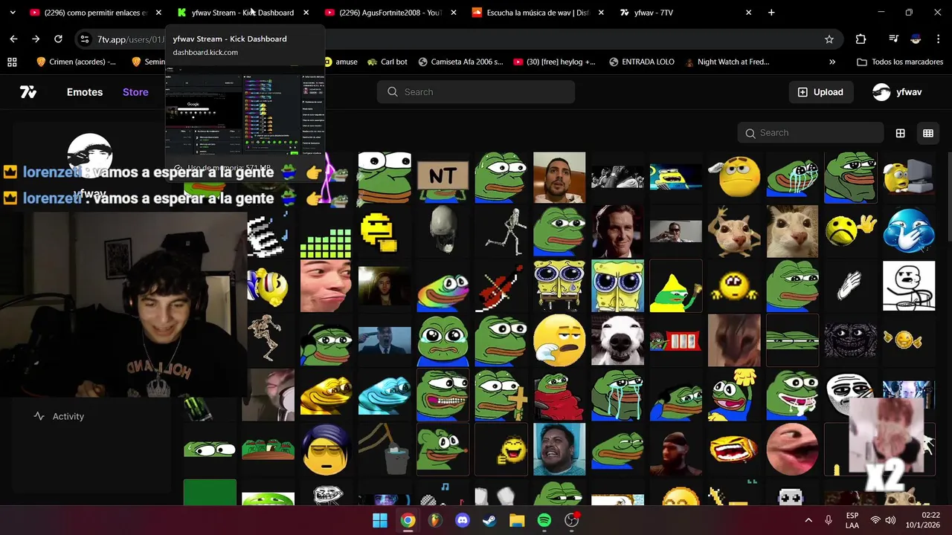Viewport: 952px width, 535px height.
Task: Switch to large grid view
Action: (x=900, y=133)
